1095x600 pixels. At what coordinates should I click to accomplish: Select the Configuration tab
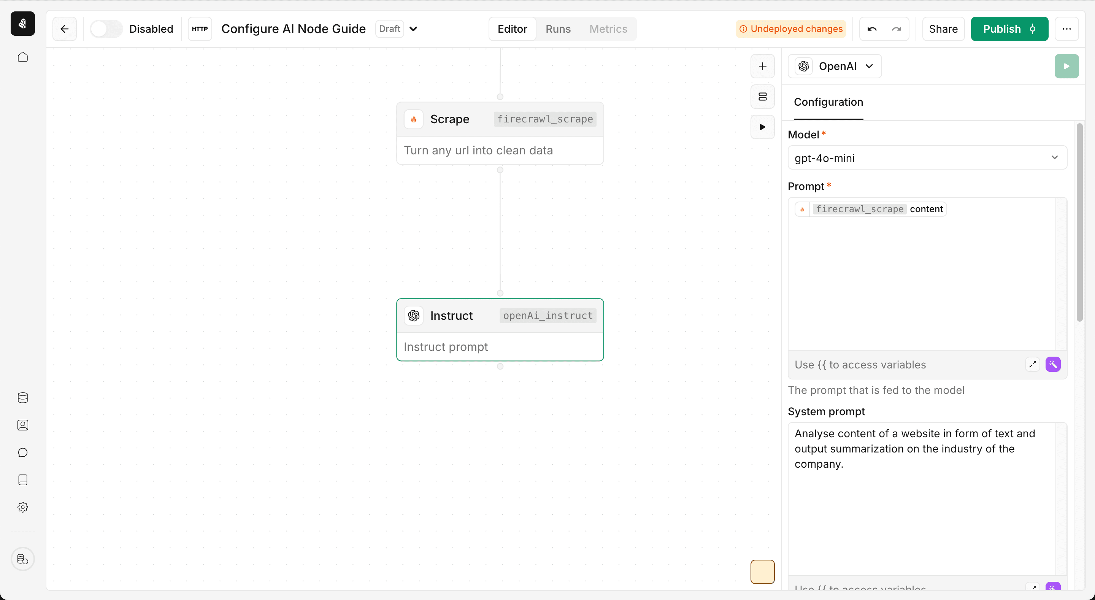pyautogui.click(x=828, y=102)
